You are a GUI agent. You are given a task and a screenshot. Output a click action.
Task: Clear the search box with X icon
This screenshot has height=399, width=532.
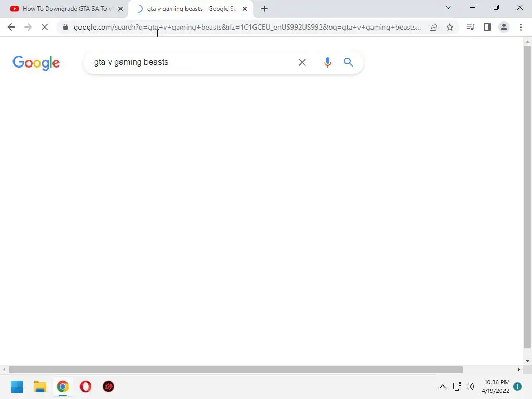pos(302,62)
